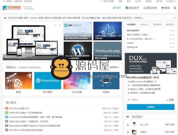Open ranked post 3 about comment box features
Image resolution: width=178 pixels, height=135 pixels.
click(x=36, y=117)
